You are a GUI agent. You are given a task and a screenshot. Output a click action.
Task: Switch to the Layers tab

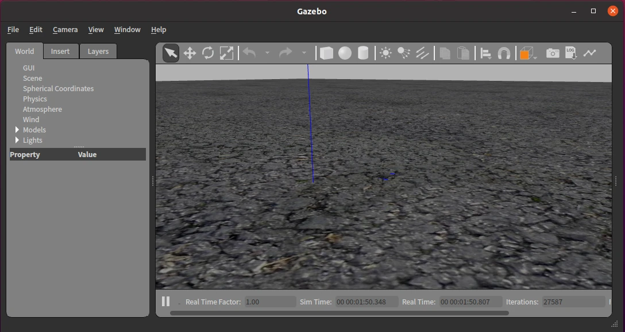(98, 52)
